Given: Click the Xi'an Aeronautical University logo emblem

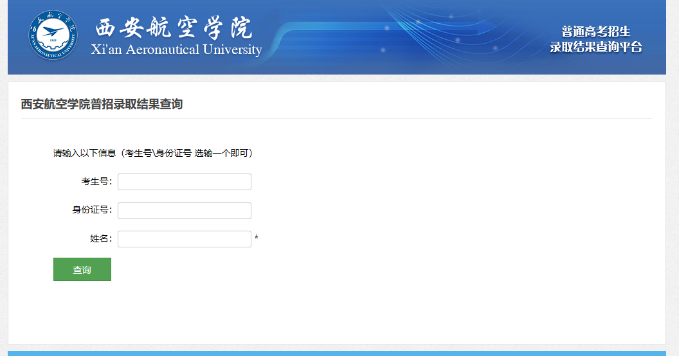Looking at the screenshot, I should click(x=53, y=35).
